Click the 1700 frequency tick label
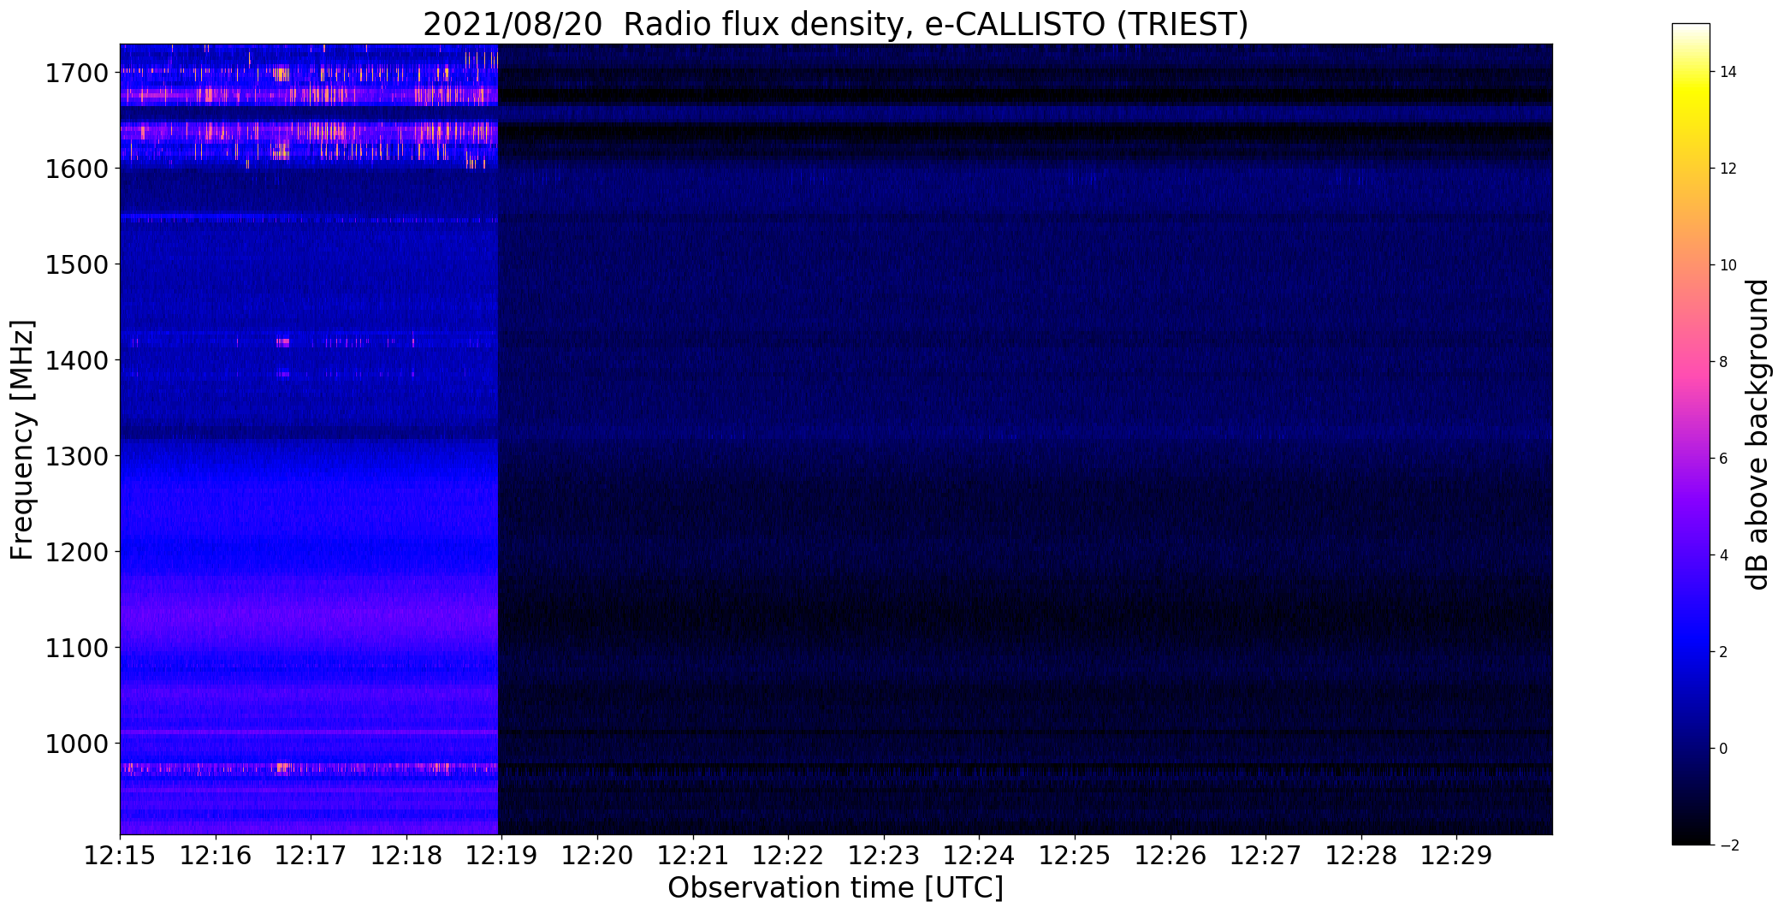1784x913 pixels. pos(77,73)
